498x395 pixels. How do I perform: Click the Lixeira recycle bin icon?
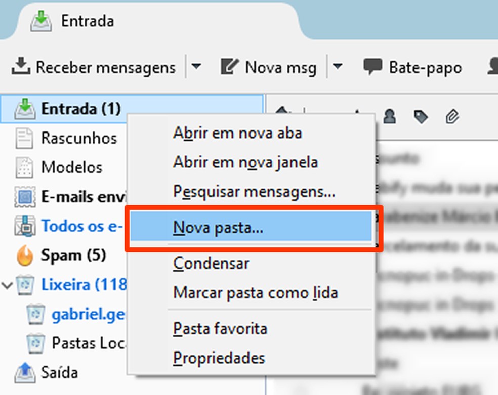(x=25, y=285)
